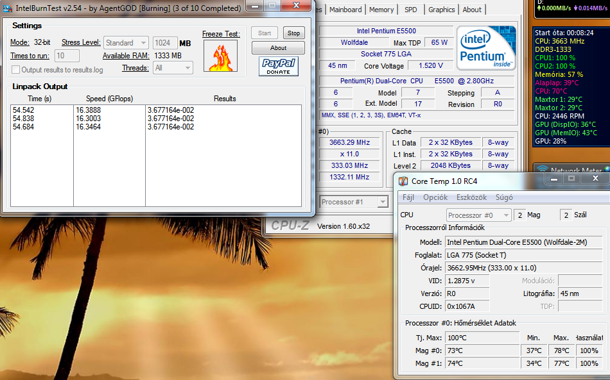Click the 333.03 MHz bus speed field
610x380 pixels.
click(x=349, y=165)
